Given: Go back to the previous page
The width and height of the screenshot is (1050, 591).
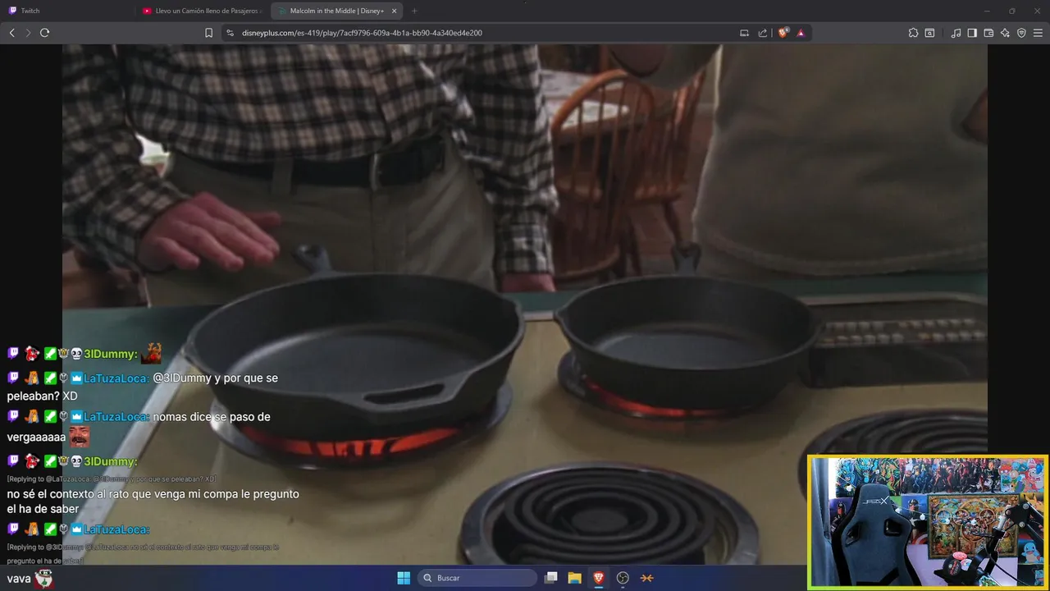Looking at the screenshot, I should point(11,33).
